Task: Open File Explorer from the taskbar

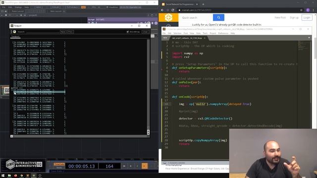Action: click(x=9, y=176)
